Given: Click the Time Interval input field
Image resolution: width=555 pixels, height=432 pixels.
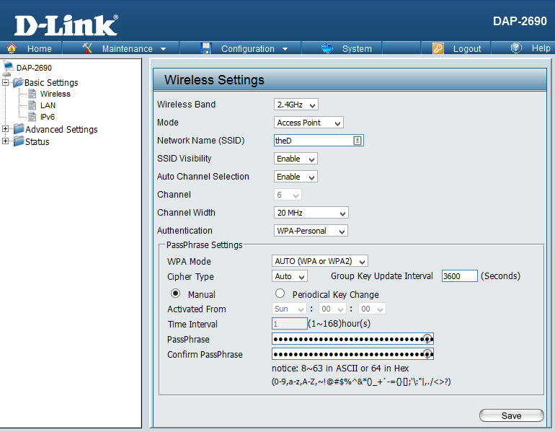Looking at the screenshot, I should point(290,324).
